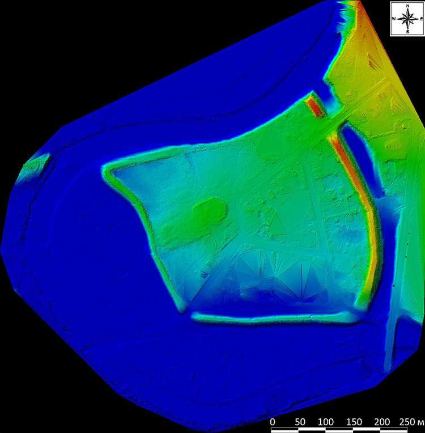Viewport: 425px width, 433px height.
Task: Click the 0 label on scale bar
Action: (x=273, y=422)
